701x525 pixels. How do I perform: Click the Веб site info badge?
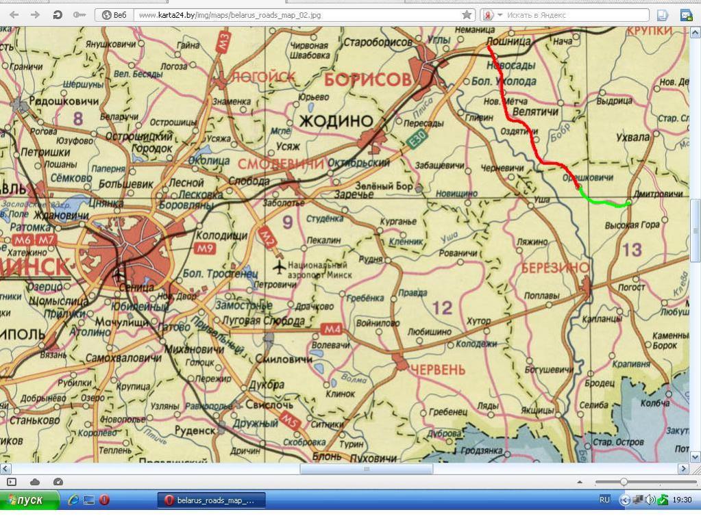click(x=114, y=14)
